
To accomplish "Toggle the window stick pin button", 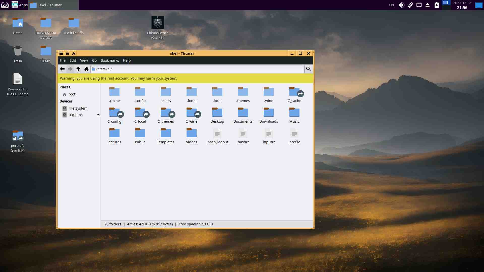I will tap(67, 53).
